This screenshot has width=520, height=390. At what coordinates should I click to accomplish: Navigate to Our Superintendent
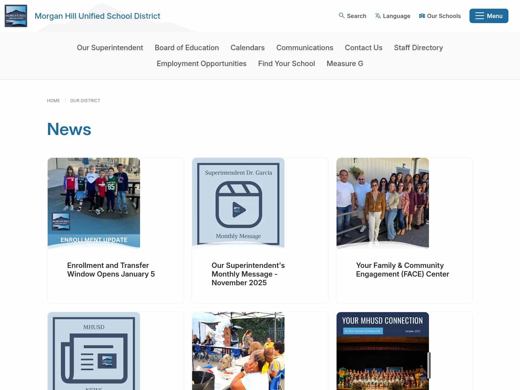click(110, 47)
